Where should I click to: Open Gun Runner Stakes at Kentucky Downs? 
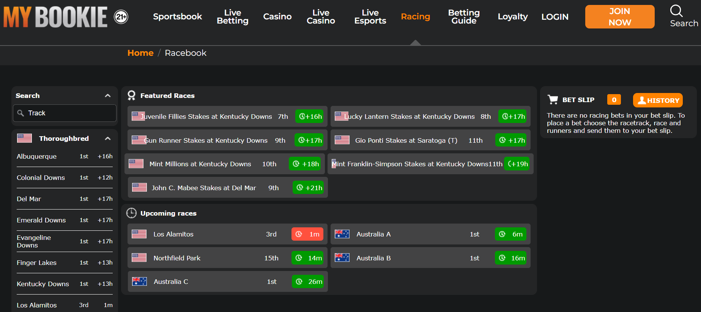pyautogui.click(x=227, y=140)
